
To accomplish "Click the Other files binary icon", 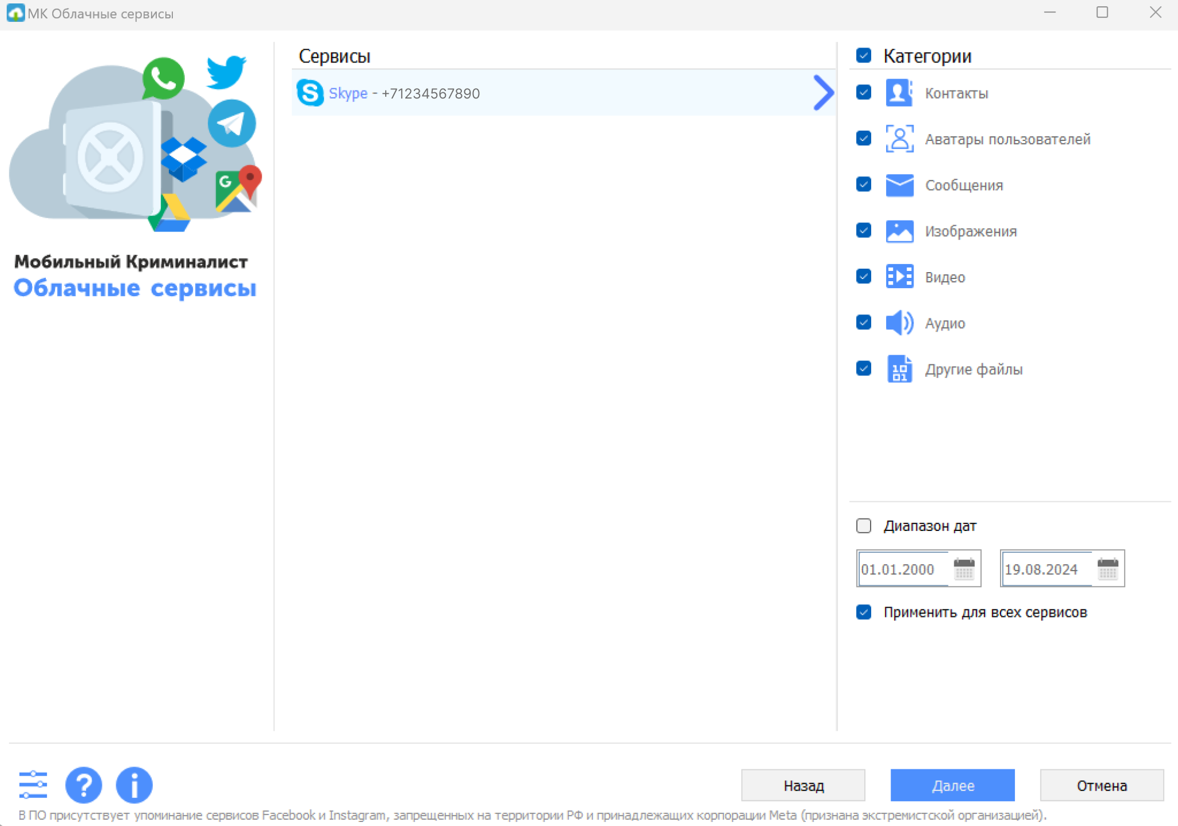I will [899, 369].
